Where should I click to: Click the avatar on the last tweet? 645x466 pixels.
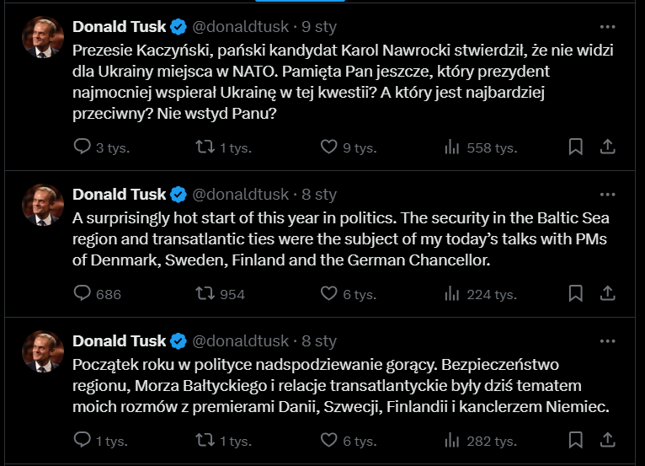pos(40,350)
